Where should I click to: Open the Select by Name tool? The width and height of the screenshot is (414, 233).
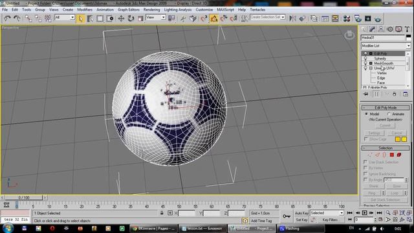[x=90, y=18]
